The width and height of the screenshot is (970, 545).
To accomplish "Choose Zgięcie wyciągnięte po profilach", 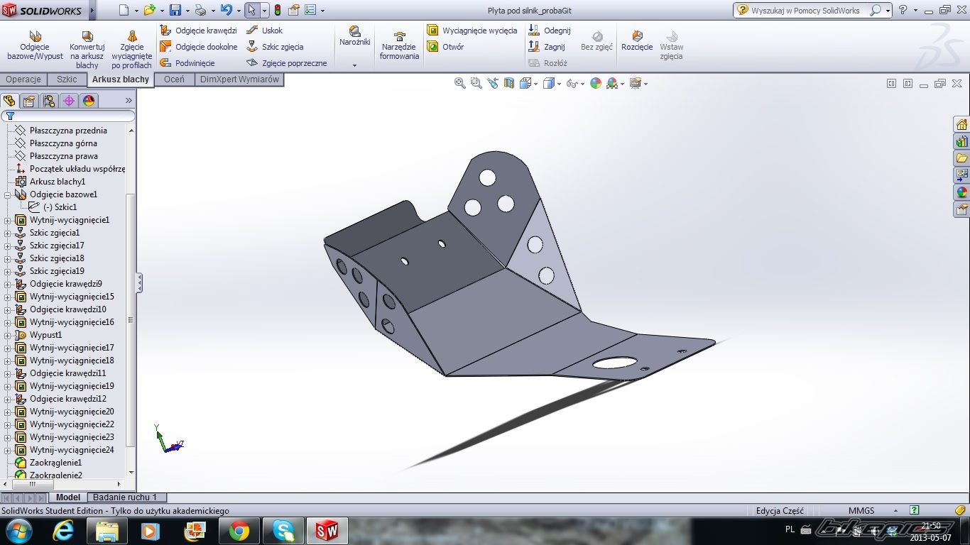I will click(x=132, y=49).
